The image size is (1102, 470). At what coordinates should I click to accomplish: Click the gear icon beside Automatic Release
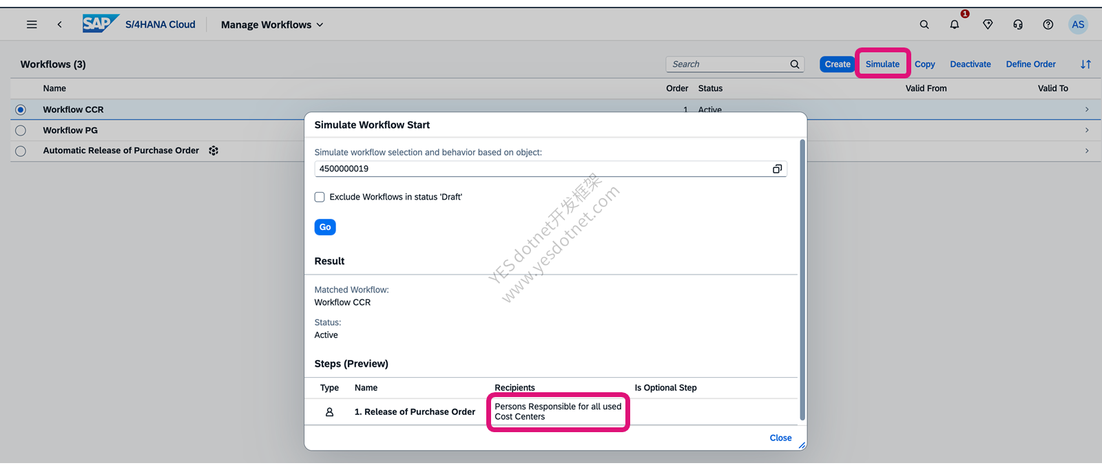tap(214, 151)
